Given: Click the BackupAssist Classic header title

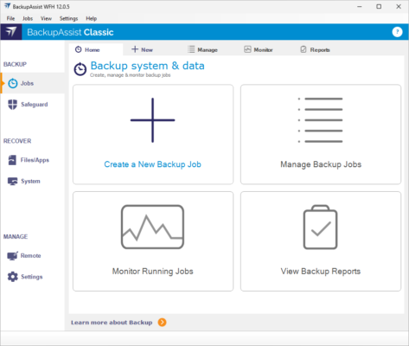Looking at the screenshot, I should (x=70, y=32).
